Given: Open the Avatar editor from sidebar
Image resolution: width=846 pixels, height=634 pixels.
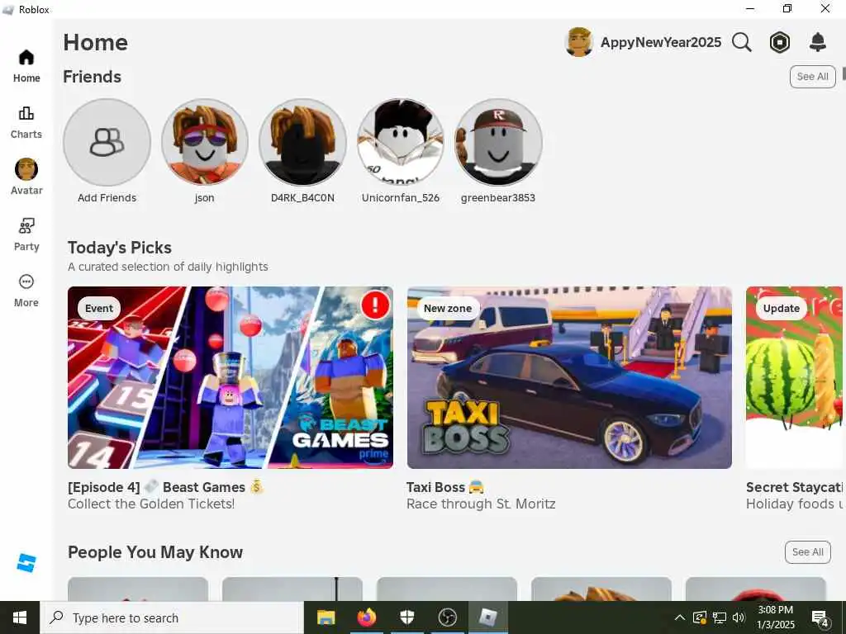Looking at the screenshot, I should 26,177.
